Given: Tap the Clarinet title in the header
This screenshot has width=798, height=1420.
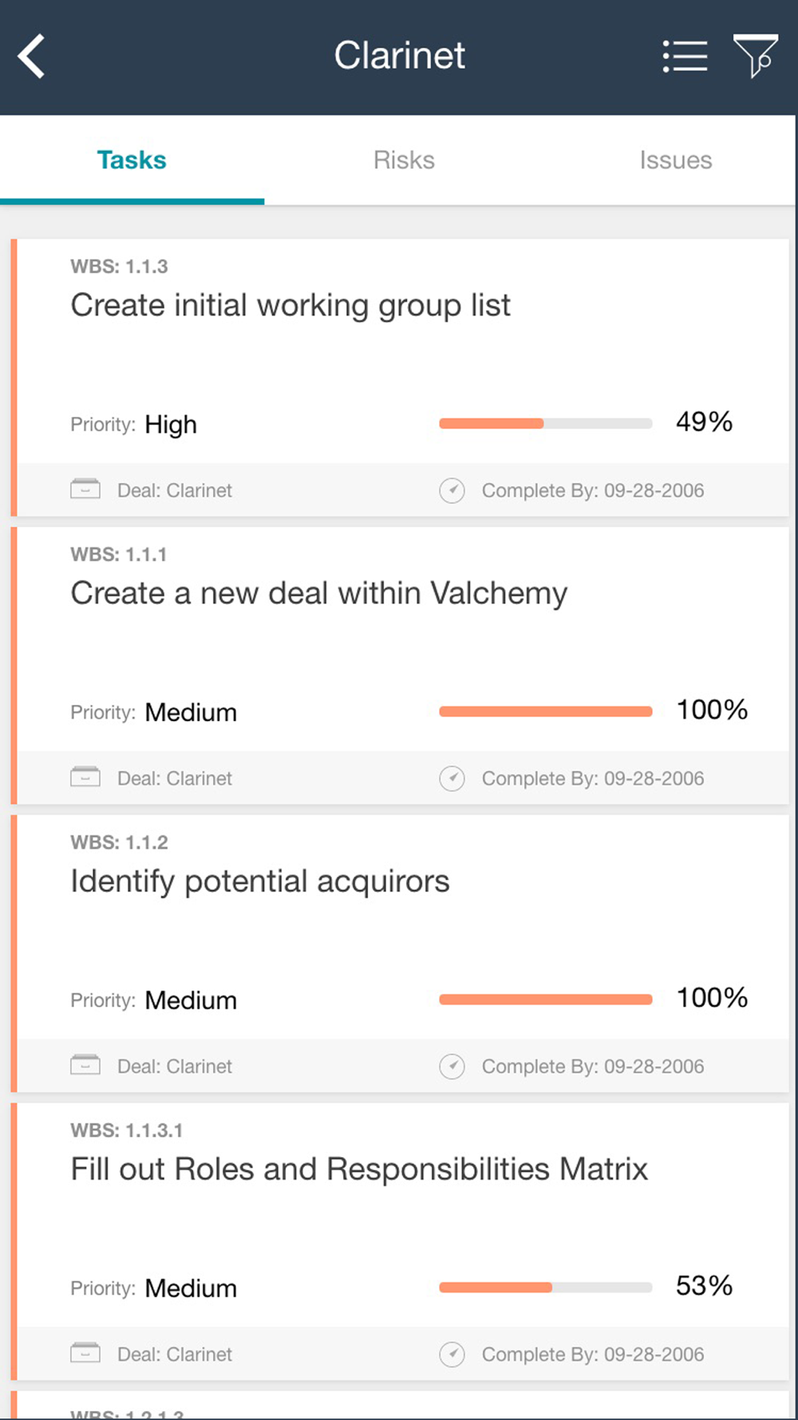Looking at the screenshot, I should coord(399,56).
